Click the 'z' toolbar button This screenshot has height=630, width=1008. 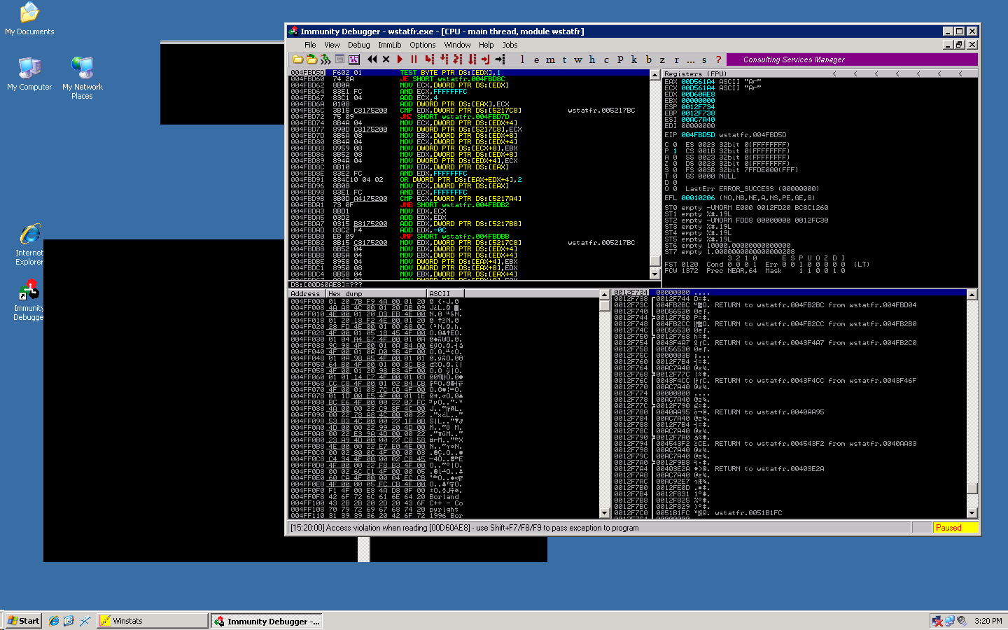pos(662,59)
